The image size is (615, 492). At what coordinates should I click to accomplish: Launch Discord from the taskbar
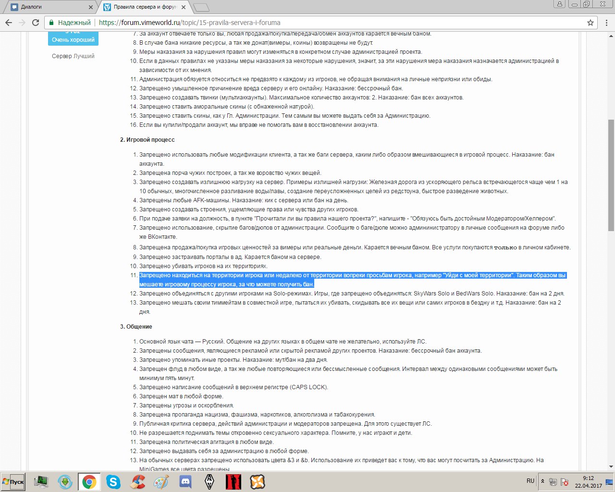pos(185,481)
